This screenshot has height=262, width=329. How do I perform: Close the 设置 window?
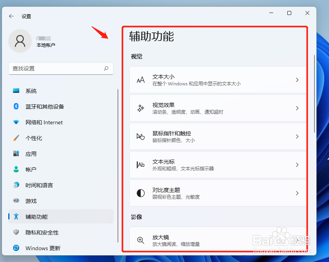click(307, 13)
